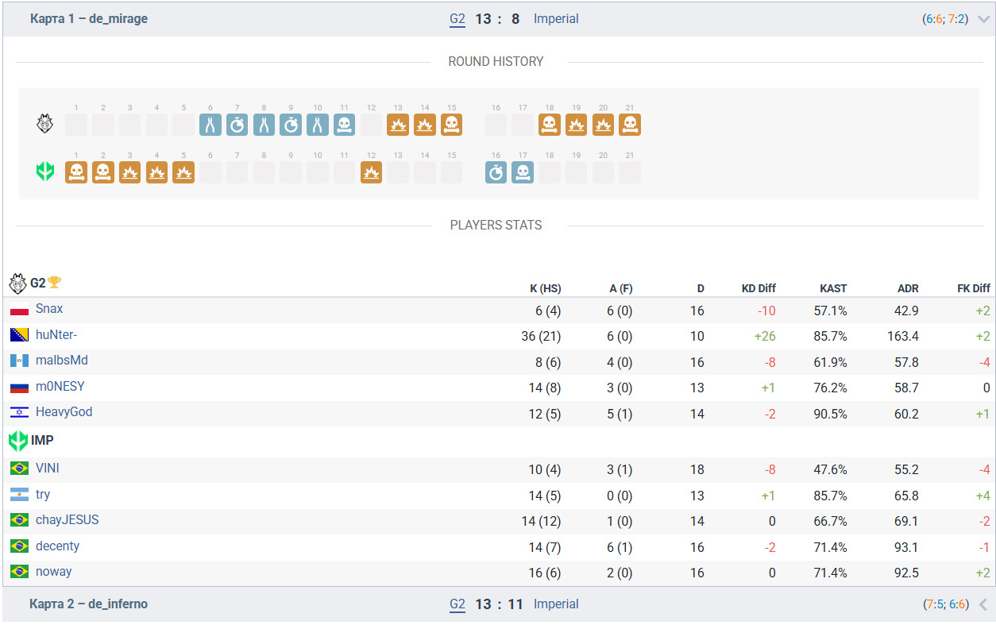This screenshot has width=996, height=625.
Task: Click G2 trophy icon in players stats
Action: click(x=54, y=282)
